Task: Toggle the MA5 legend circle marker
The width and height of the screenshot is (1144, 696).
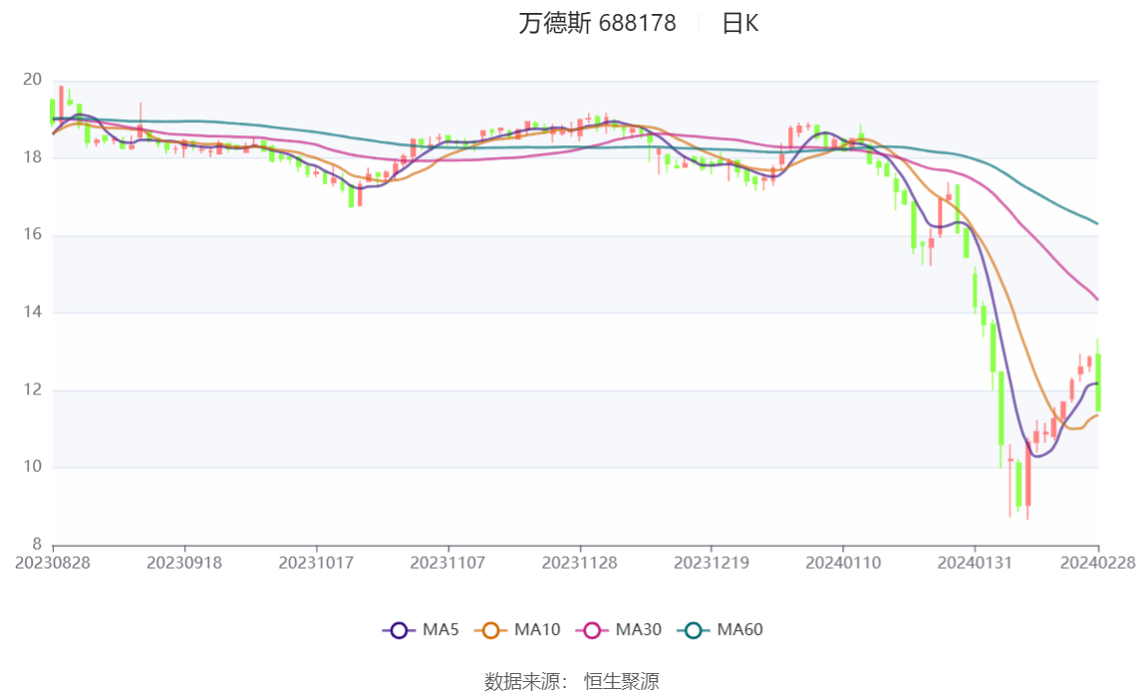Action: coord(399,630)
